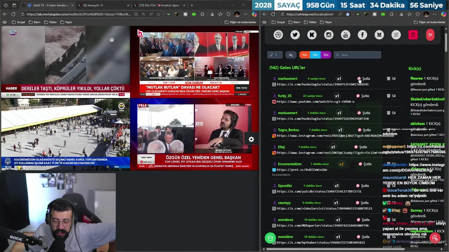Open Copilot icon in Multi TV window
Screen dimensions: 449x252
[x=254, y=14]
